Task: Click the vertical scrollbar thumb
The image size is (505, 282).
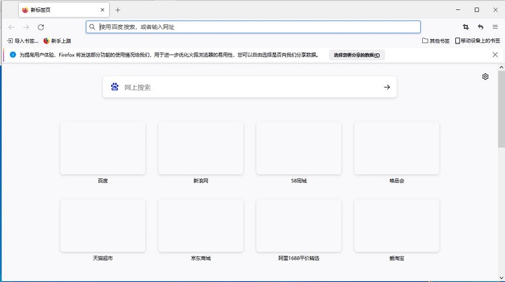Action: point(501,110)
